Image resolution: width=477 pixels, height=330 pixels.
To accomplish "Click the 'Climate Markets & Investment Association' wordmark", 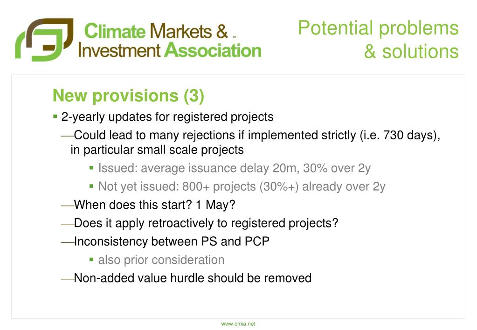I will click(x=169, y=41).
